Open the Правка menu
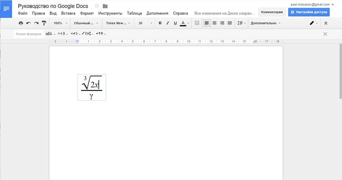342x180 pixels. pyautogui.click(x=38, y=13)
